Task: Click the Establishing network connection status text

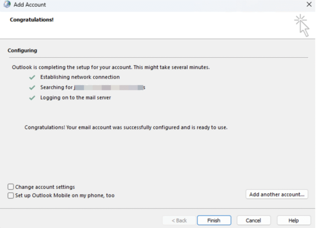Action: [x=79, y=77]
